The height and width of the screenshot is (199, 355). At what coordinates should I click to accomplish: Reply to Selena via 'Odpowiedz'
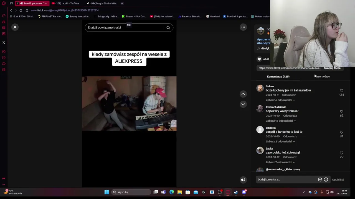(x=289, y=95)
